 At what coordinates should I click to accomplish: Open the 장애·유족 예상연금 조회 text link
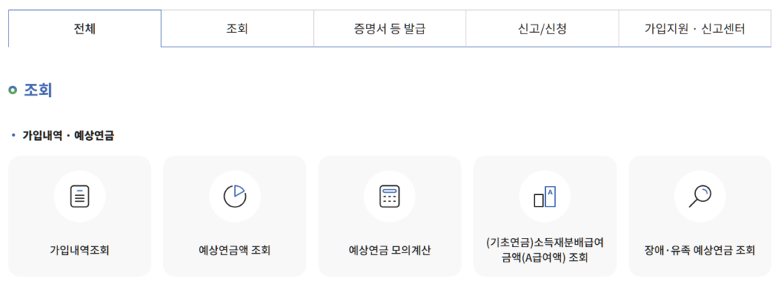pyautogui.click(x=700, y=250)
